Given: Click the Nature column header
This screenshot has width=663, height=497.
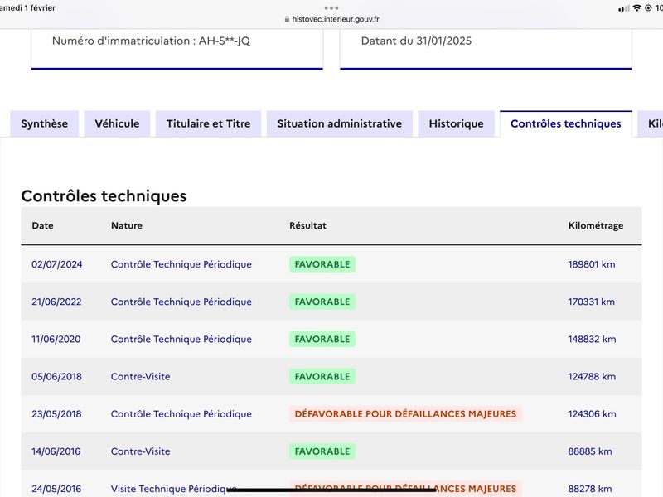Looking at the screenshot, I should tap(127, 225).
